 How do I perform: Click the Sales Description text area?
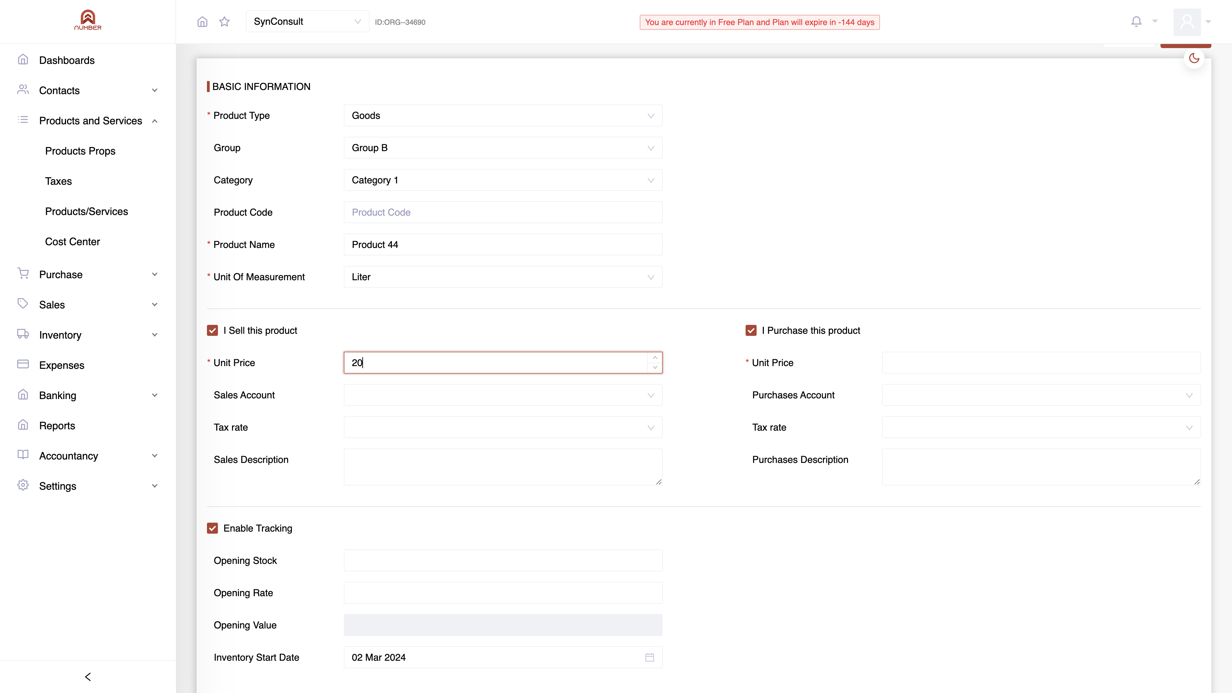(x=503, y=467)
